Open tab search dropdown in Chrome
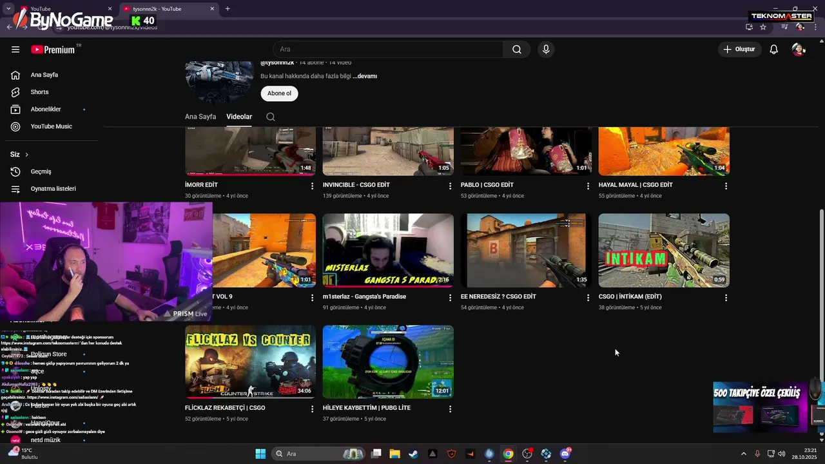Image resolution: width=825 pixels, height=464 pixels. click(x=8, y=9)
